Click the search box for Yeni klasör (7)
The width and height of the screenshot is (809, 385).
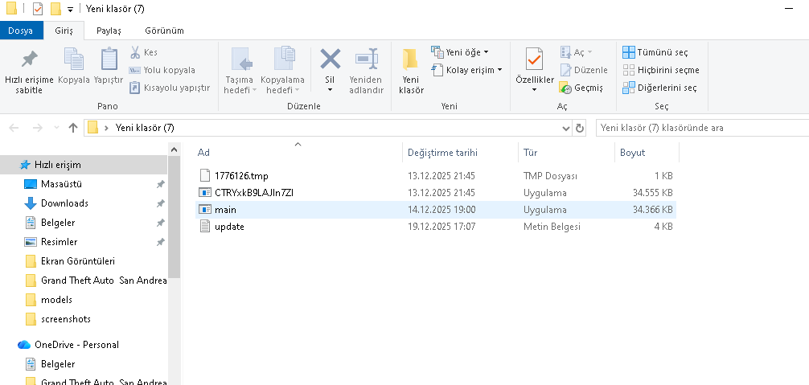tap(702, 128)
